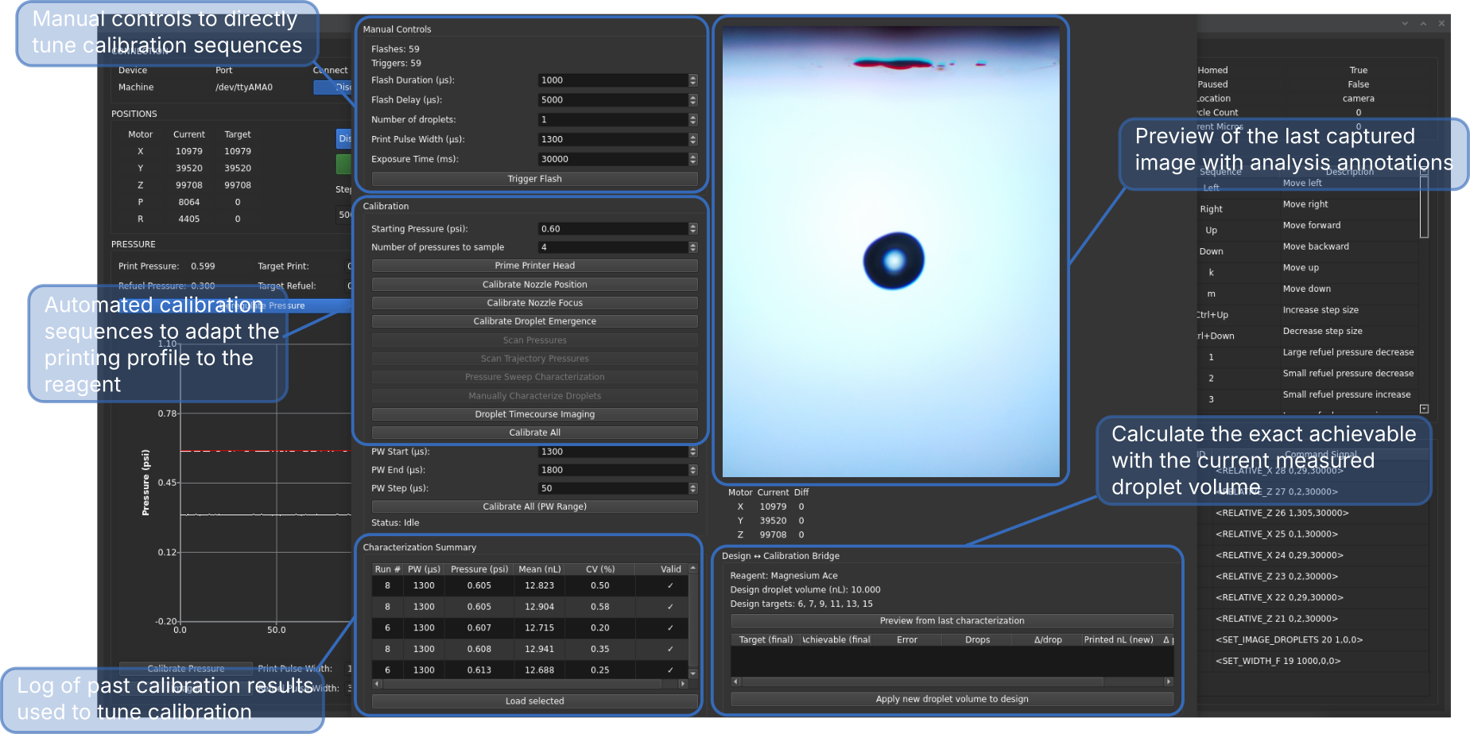Start Calibrate Nozzle Position
Image resolution: width=1470 pixels, height=734 pixels.
(533, 284)
